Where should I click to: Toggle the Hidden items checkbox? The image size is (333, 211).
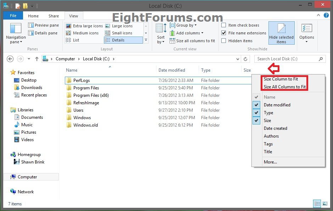tap(224, 41)
